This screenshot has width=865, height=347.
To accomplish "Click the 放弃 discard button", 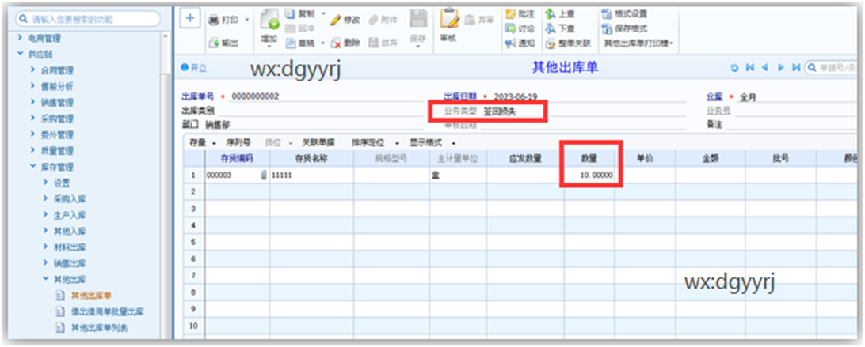I will [x=383, y=43].
